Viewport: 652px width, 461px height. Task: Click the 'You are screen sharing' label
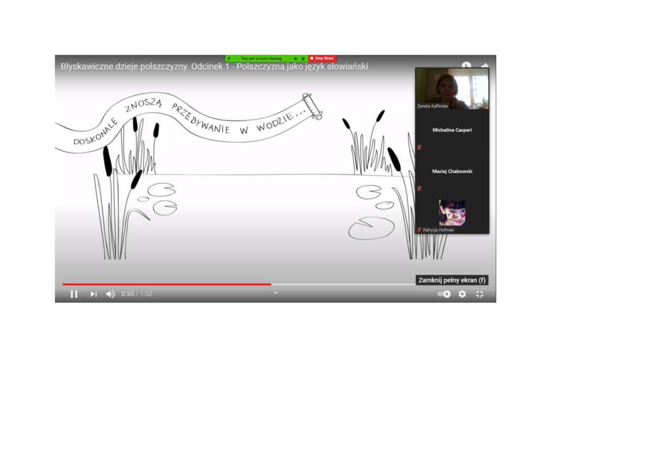coord(261,59)
